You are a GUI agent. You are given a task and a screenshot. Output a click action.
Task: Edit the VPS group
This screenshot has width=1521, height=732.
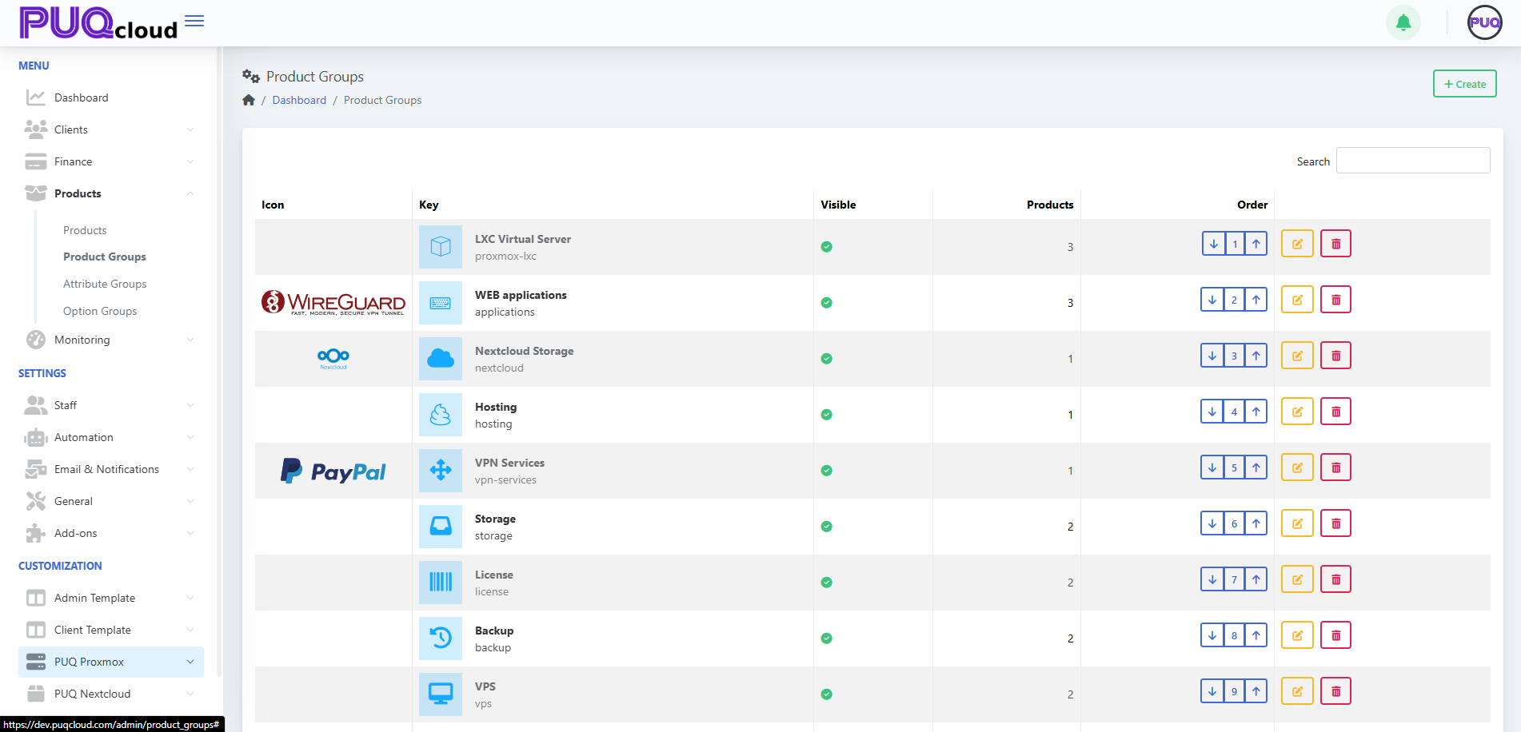pos(1297,691)
